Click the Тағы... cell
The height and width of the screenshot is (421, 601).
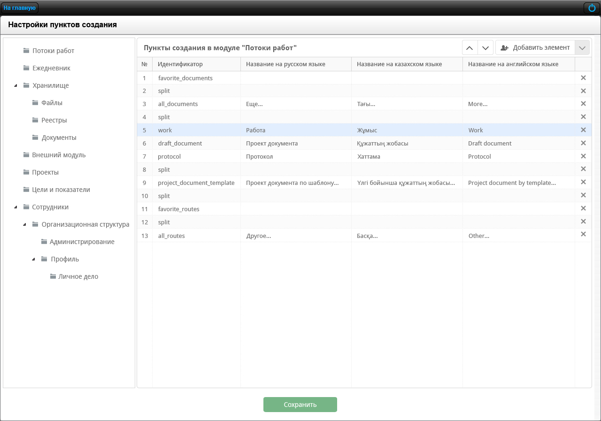(x=407, y=104)
